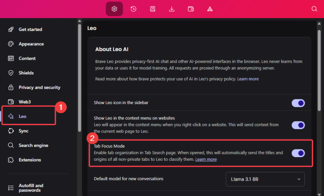Toggle Show Leo icon in the sidebar

click(298, 103)
